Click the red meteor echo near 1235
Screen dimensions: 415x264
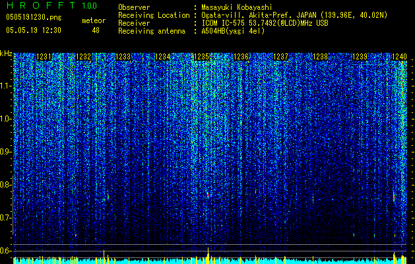click(208, 195)
